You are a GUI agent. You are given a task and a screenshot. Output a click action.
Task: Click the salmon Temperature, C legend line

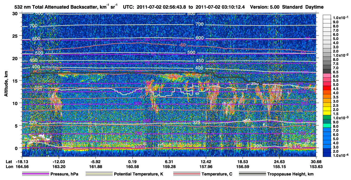click(x=186, y=174)
